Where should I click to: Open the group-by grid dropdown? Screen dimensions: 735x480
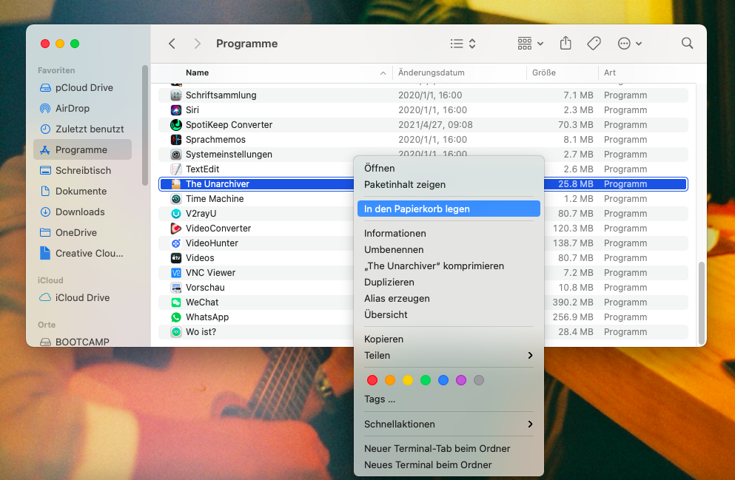530,44
